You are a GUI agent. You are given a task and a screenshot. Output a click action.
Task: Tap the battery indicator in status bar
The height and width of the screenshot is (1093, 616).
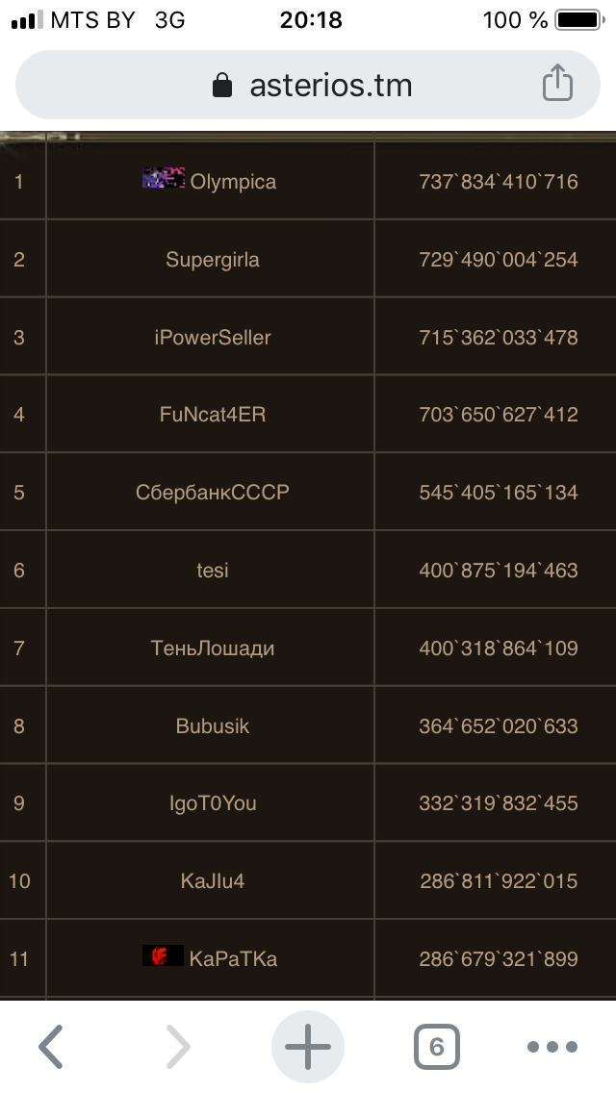coord(577,20)
